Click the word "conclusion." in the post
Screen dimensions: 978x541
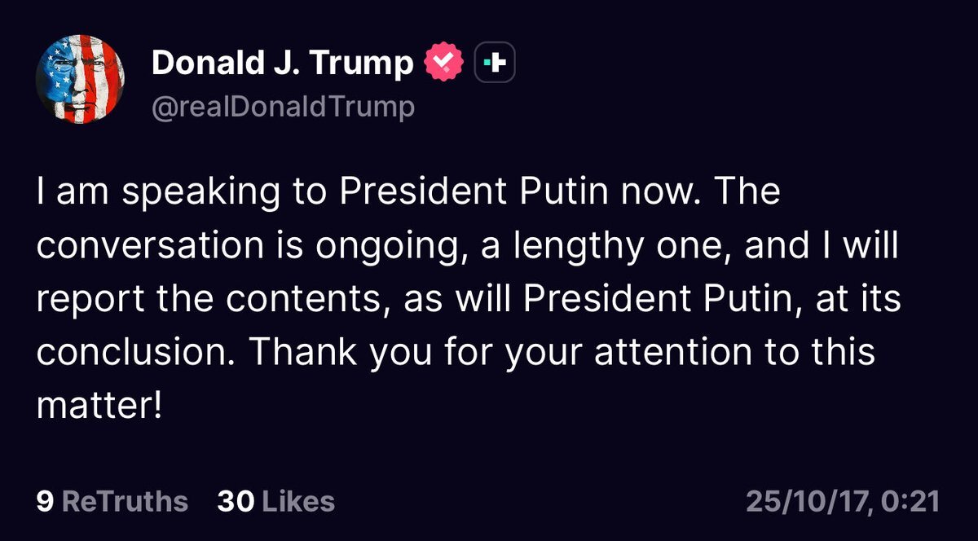pos(135,353)
